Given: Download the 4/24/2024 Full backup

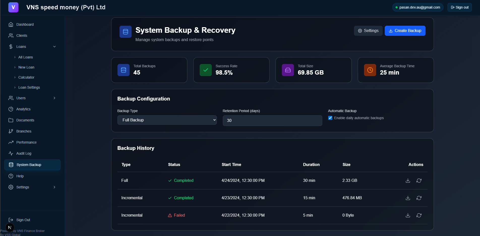Looking at the screenshot, I should (408, 181).
